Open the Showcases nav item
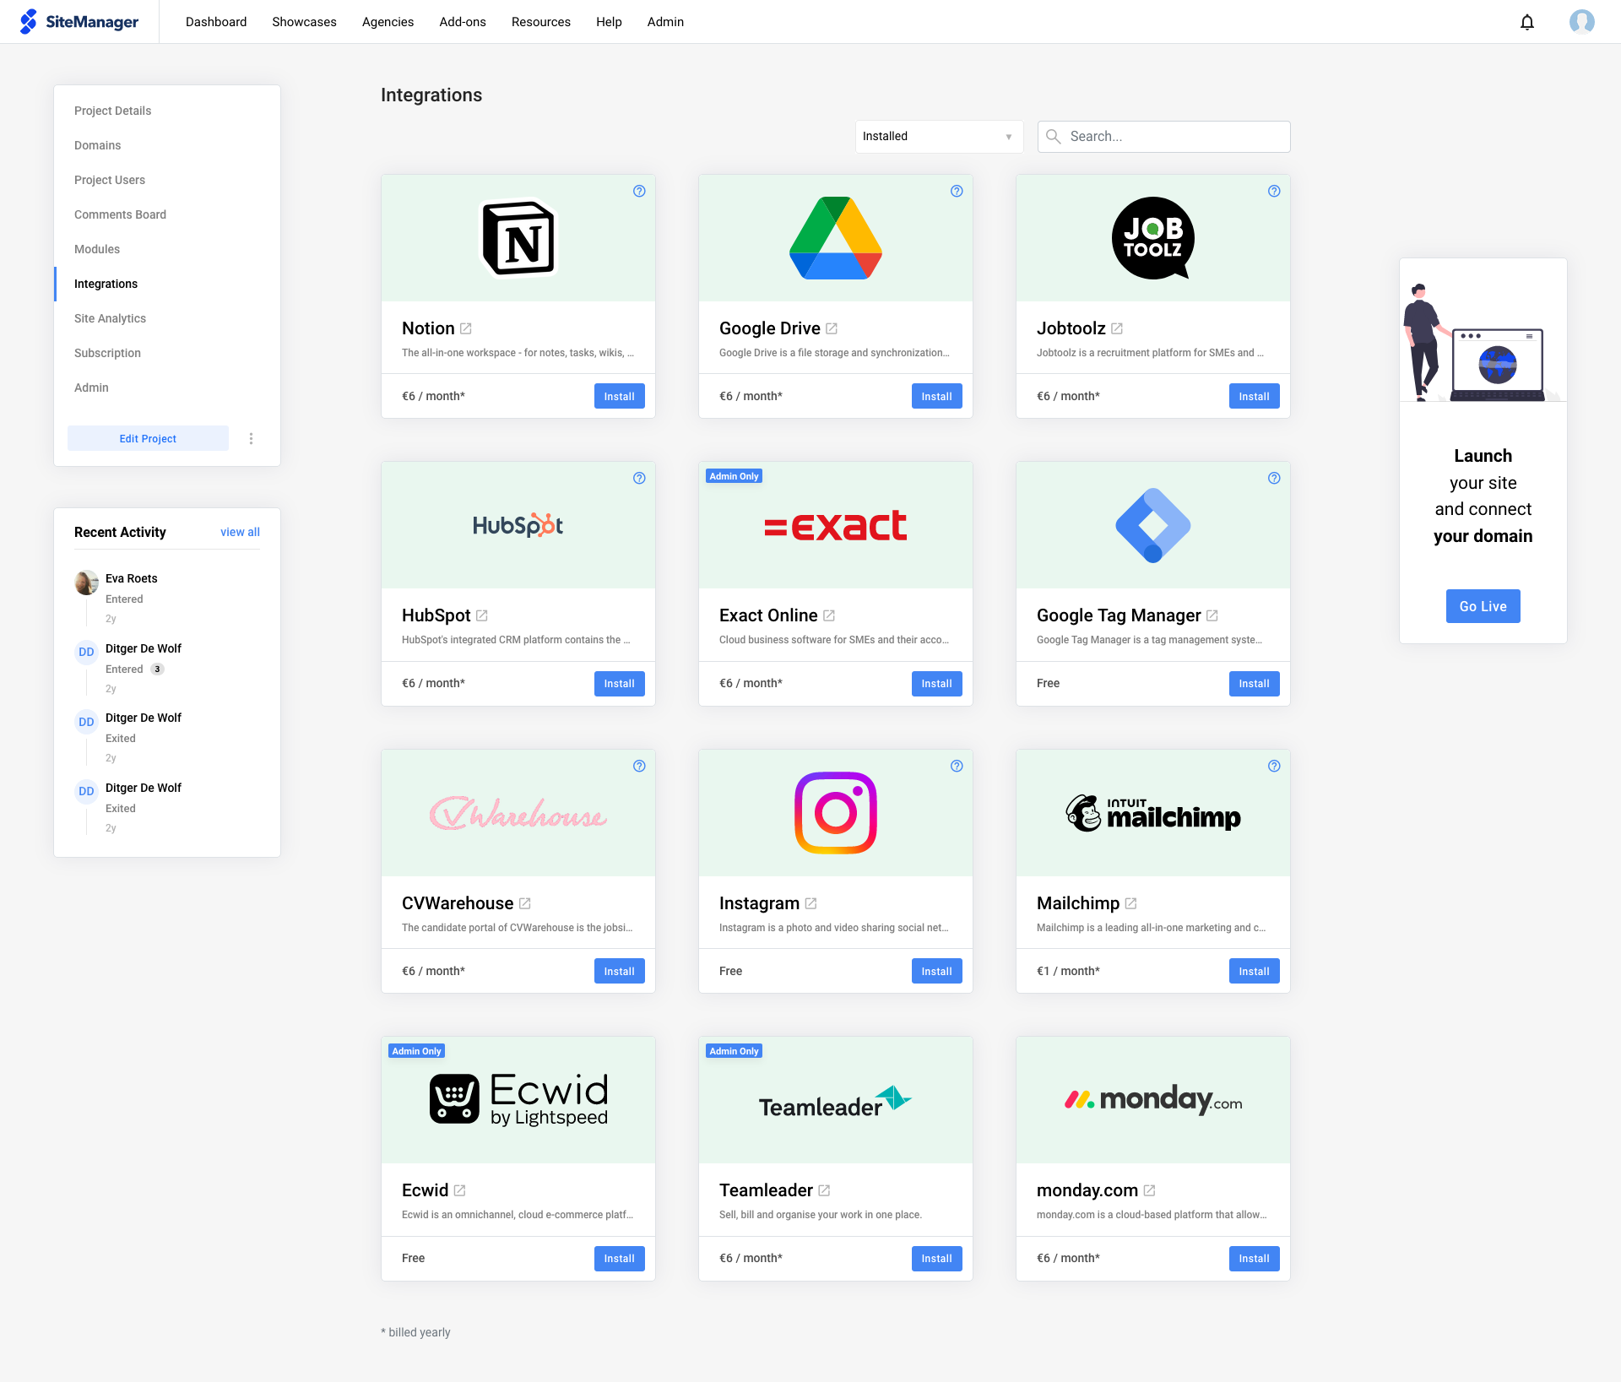This screenshot has width=1621, height=1382. click(304, 22)
